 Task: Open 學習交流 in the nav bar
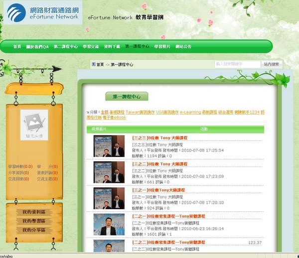(91, 46)
